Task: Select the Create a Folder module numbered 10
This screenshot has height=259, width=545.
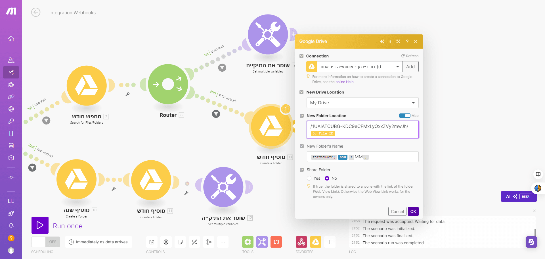Action: point(76,179)
